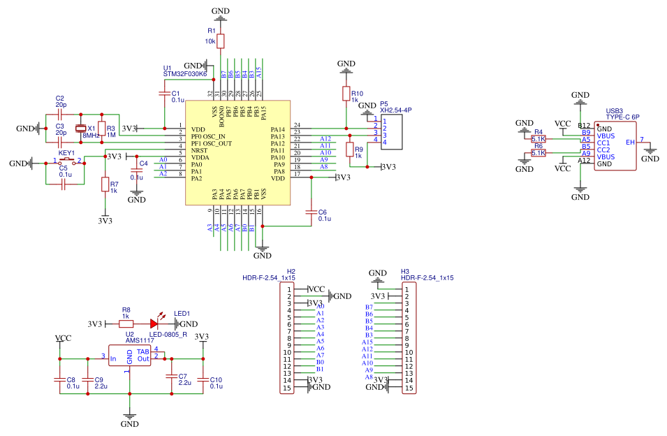
Task: Click the C6 0.1u capacitor symbol
Action: 311,212
